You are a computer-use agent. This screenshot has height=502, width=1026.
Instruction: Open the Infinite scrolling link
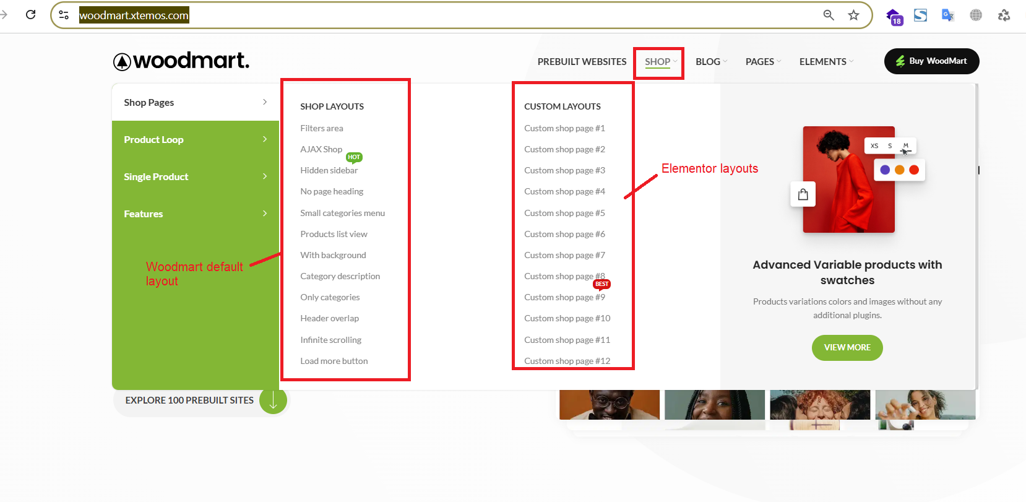(331, 340)
